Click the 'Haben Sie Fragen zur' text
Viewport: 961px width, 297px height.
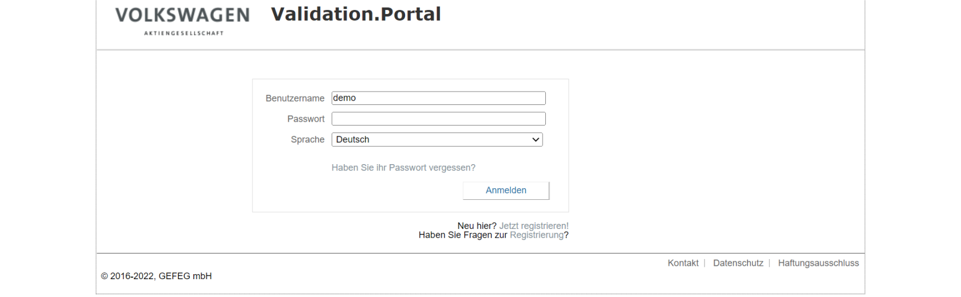pos(463,235)
